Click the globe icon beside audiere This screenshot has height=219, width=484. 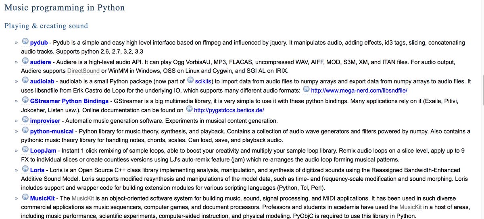click(25, 61)
